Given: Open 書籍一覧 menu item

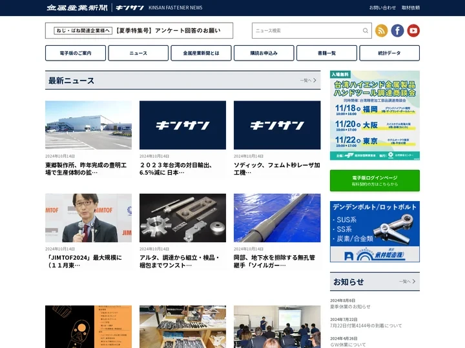Looking at the screenshot, I should point(327,53).
